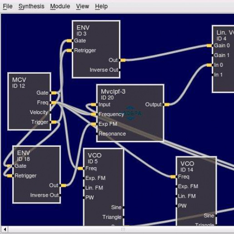This screenshot has width=234, height=234.
Task: Select the ENV ID 18 module box
Action: pyautogui.click(x=37, y=174)
